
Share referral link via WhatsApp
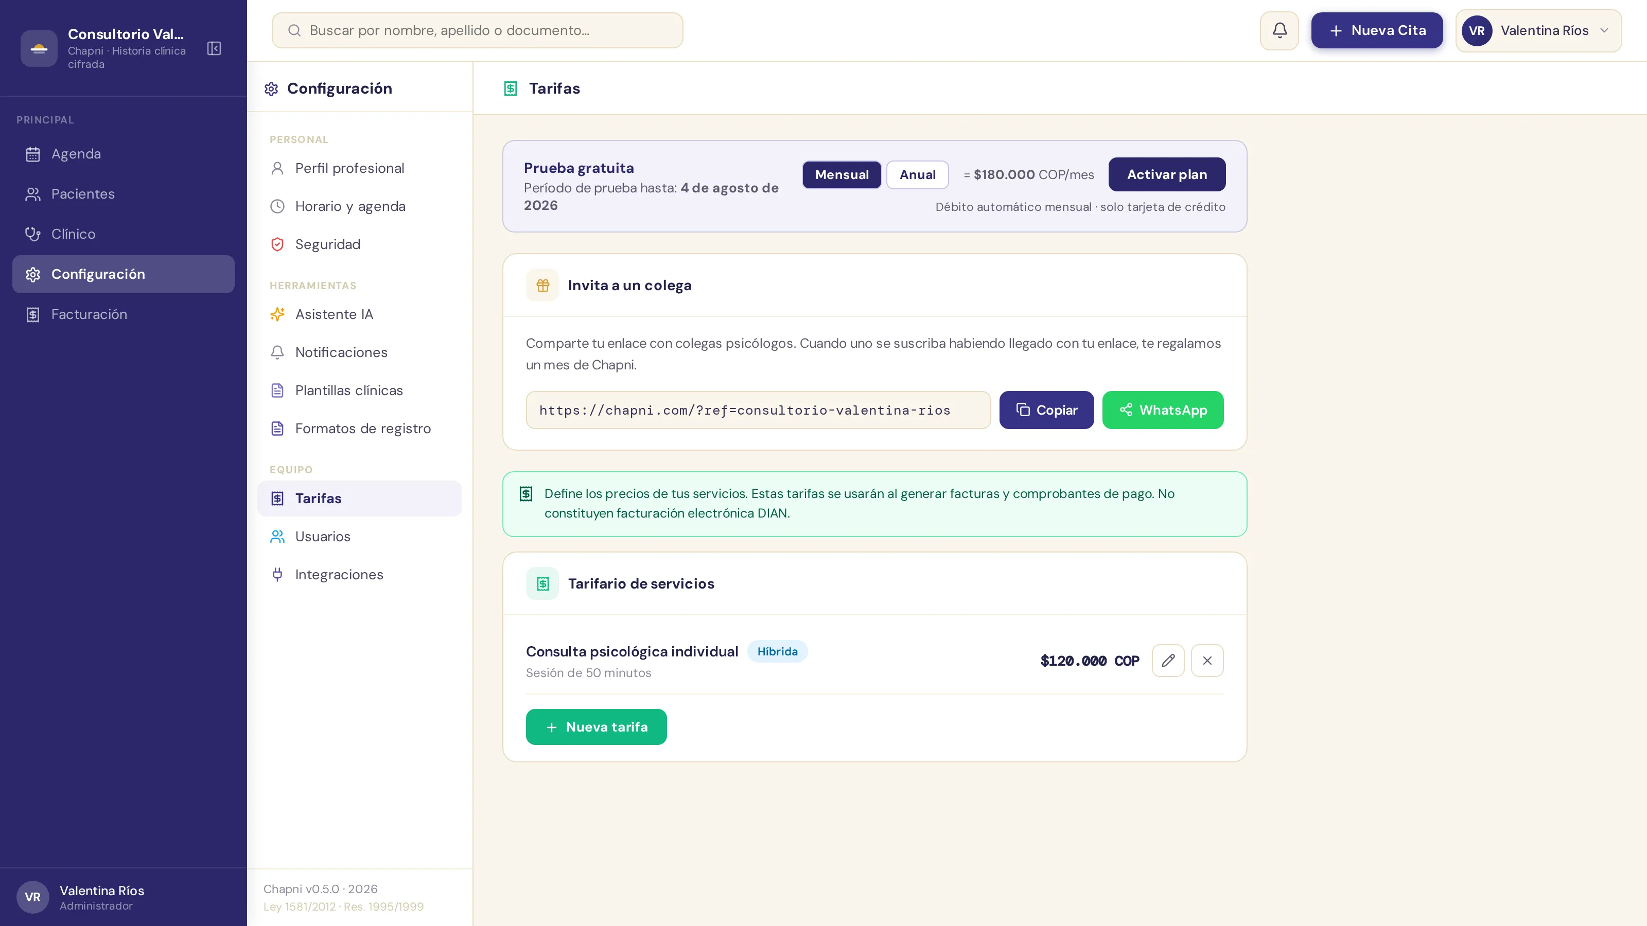(x=1162, y=411)
